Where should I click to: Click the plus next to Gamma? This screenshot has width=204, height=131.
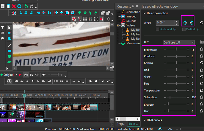[x=188, y=63]
